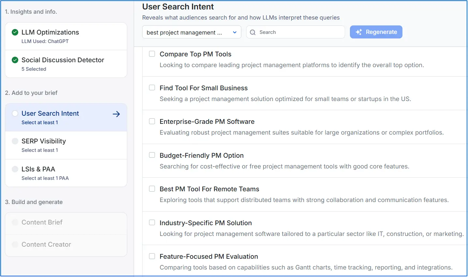Screen dimensions: 468x277
Task: Select the Enterprise-Grade PM Software checkbox
Action: click(x=152, y=121)
